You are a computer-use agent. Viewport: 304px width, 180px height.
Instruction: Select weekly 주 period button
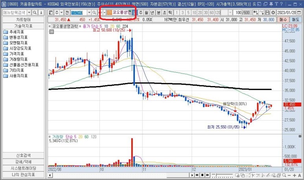tap(141, 13)
